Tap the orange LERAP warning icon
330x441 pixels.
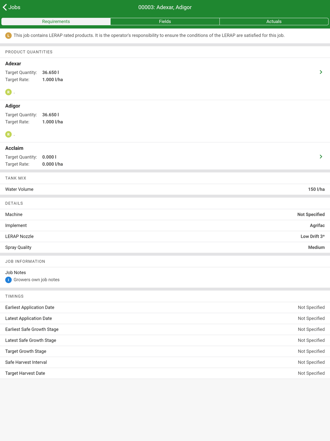9,36
